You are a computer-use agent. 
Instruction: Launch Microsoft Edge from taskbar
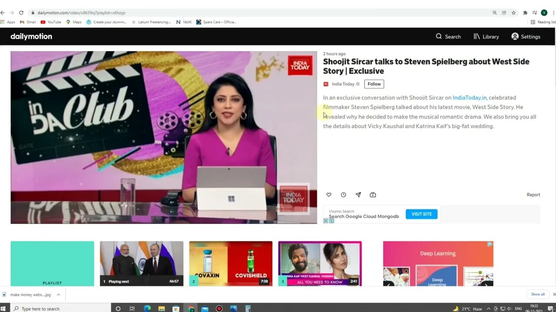(x=147, y=309)
